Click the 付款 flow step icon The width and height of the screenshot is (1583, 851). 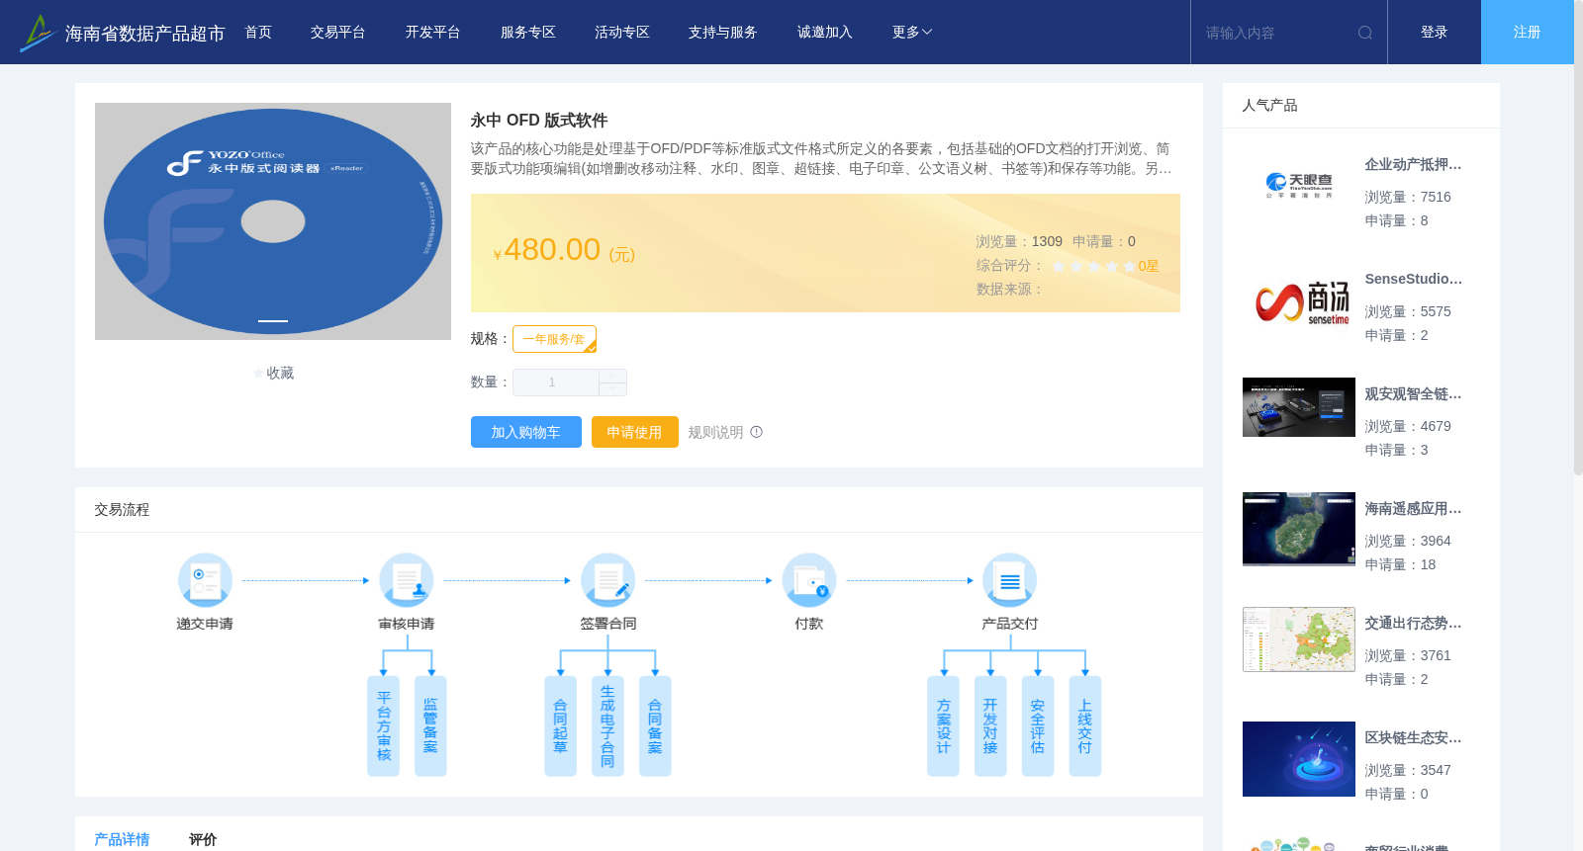click(x=809, y=580)
